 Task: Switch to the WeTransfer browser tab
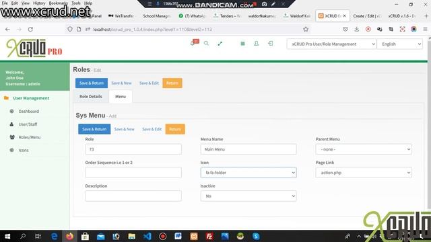[x=121, y=16]
